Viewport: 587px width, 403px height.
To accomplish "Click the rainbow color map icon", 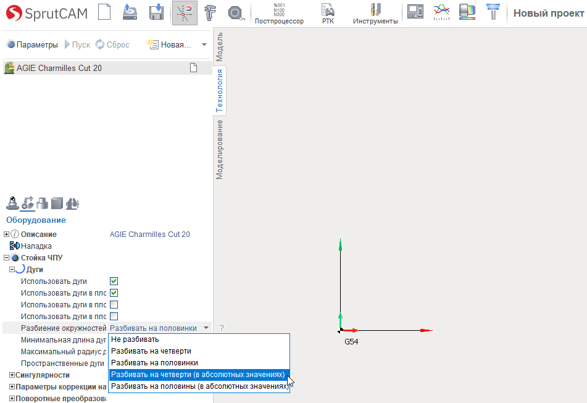I will (467, 12).
